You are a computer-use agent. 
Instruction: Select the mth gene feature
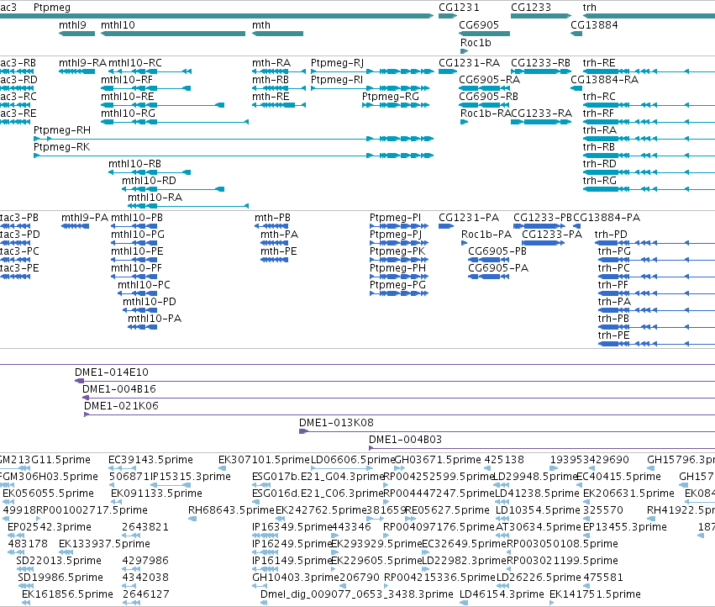(278, 34)
